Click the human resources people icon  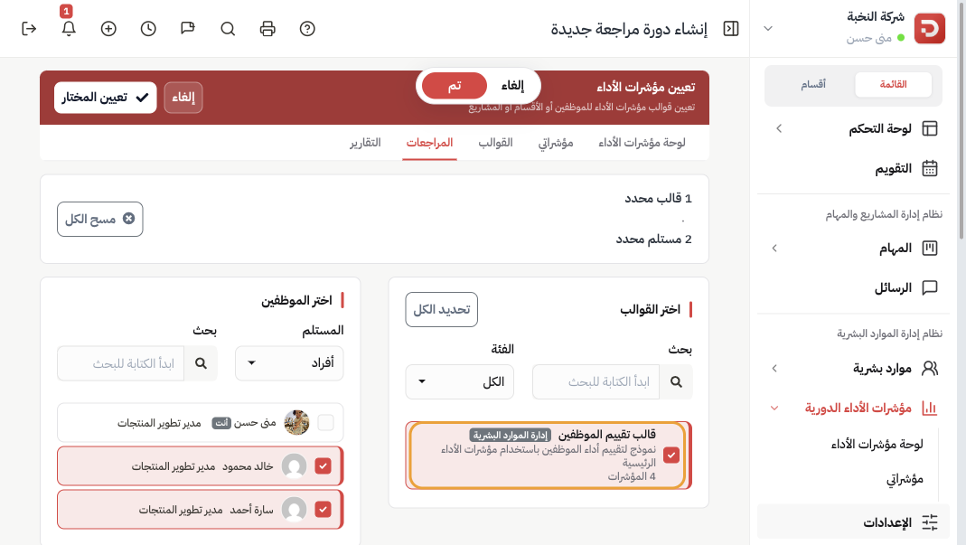pos(930,368)
